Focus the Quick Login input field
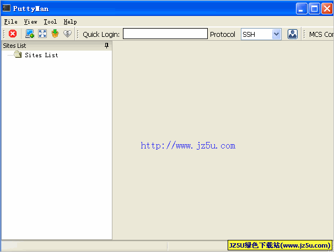334x252 pixels. [x=165, y=34]
